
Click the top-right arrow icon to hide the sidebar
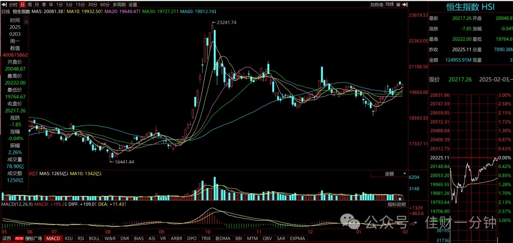pyautogui.click(x=405, y=5)
